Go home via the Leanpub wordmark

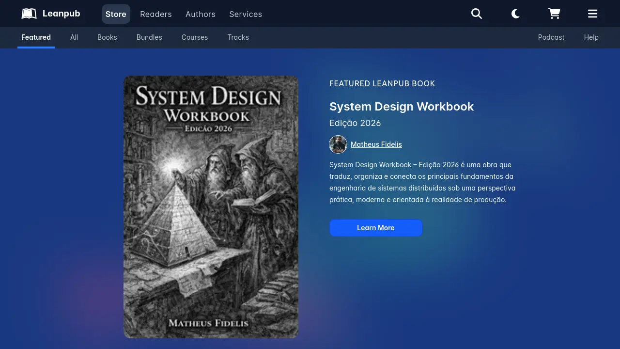pyautogui.click(x=61, y=13)
